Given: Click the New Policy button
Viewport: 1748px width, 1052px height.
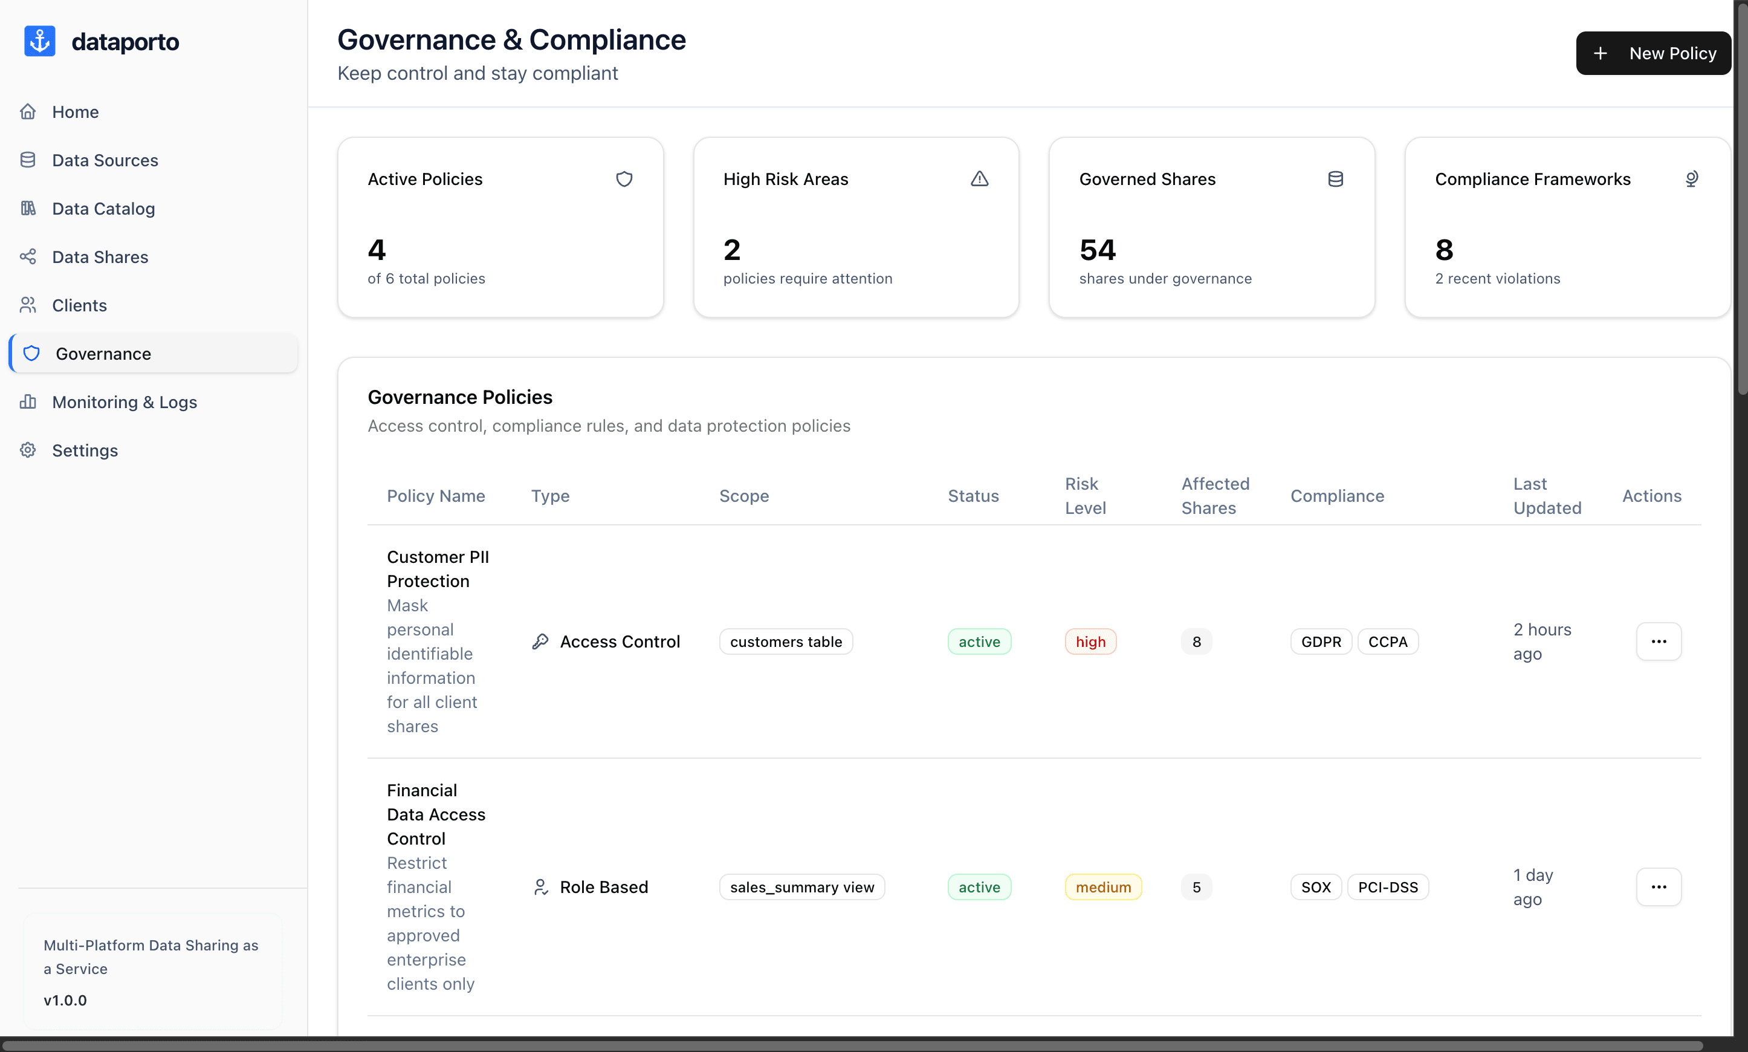Looking at the screenshot, I should point(1652,53).
